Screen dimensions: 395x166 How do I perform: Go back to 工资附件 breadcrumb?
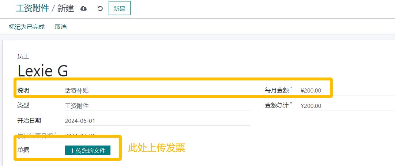(32, 8)
